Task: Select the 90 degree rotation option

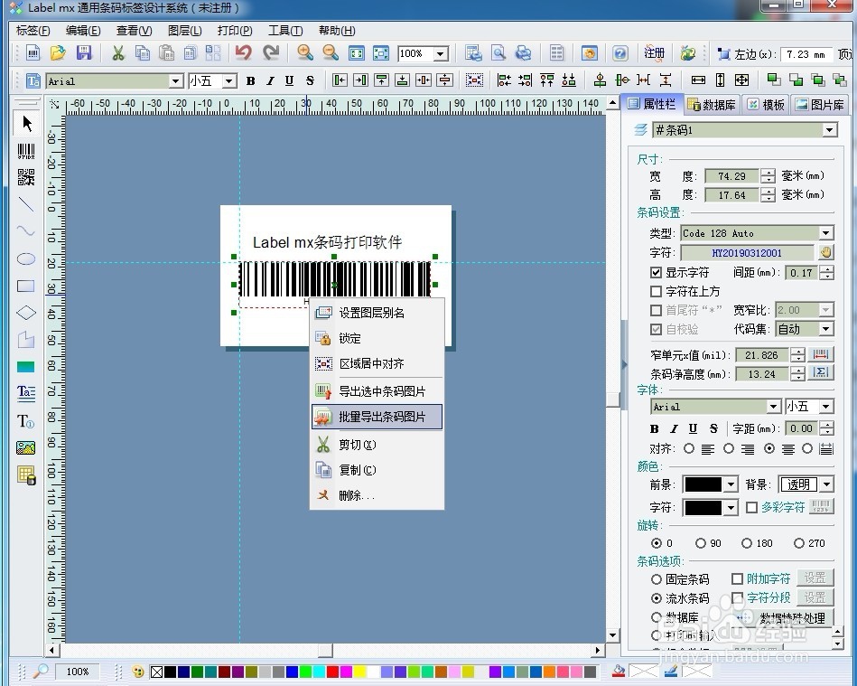Action: [x=701, y=543]
